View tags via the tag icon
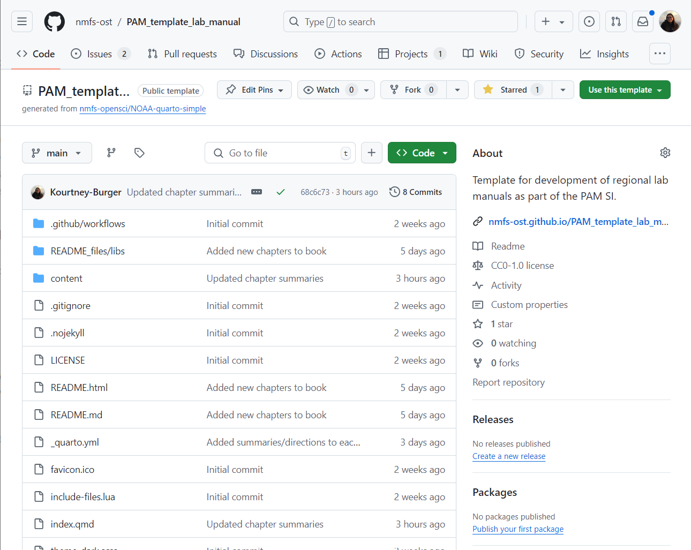 (x=139, y=153)
